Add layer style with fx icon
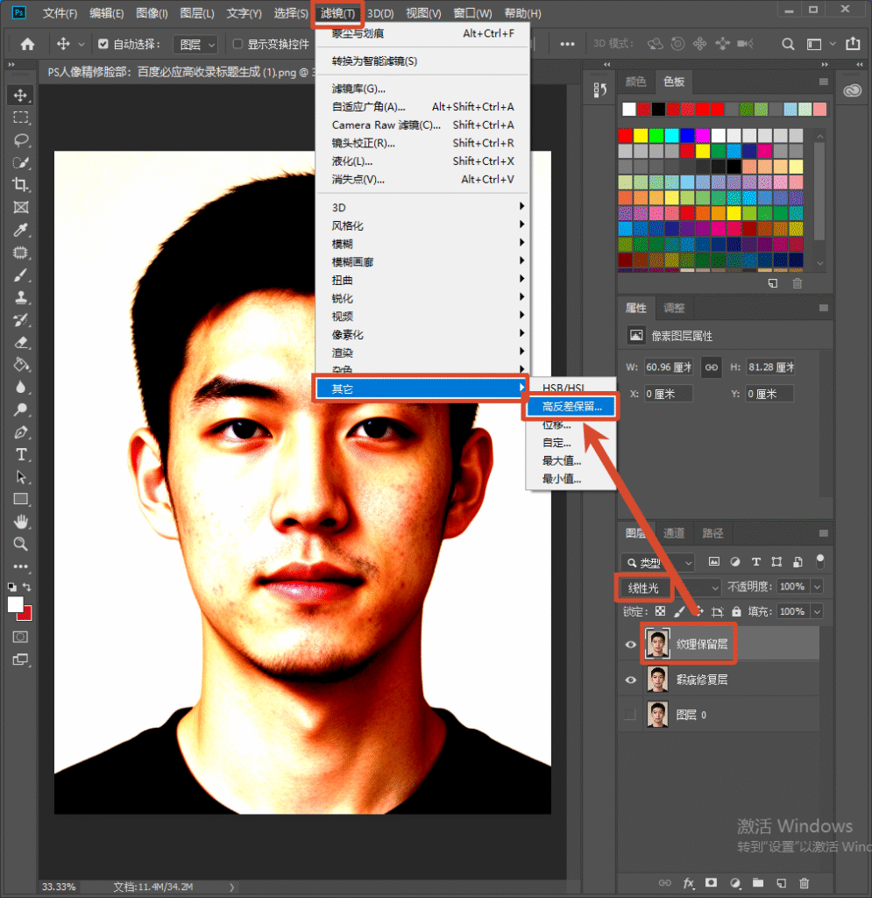Viewport: 872px width, 898px height. click(x=688, y=883)
